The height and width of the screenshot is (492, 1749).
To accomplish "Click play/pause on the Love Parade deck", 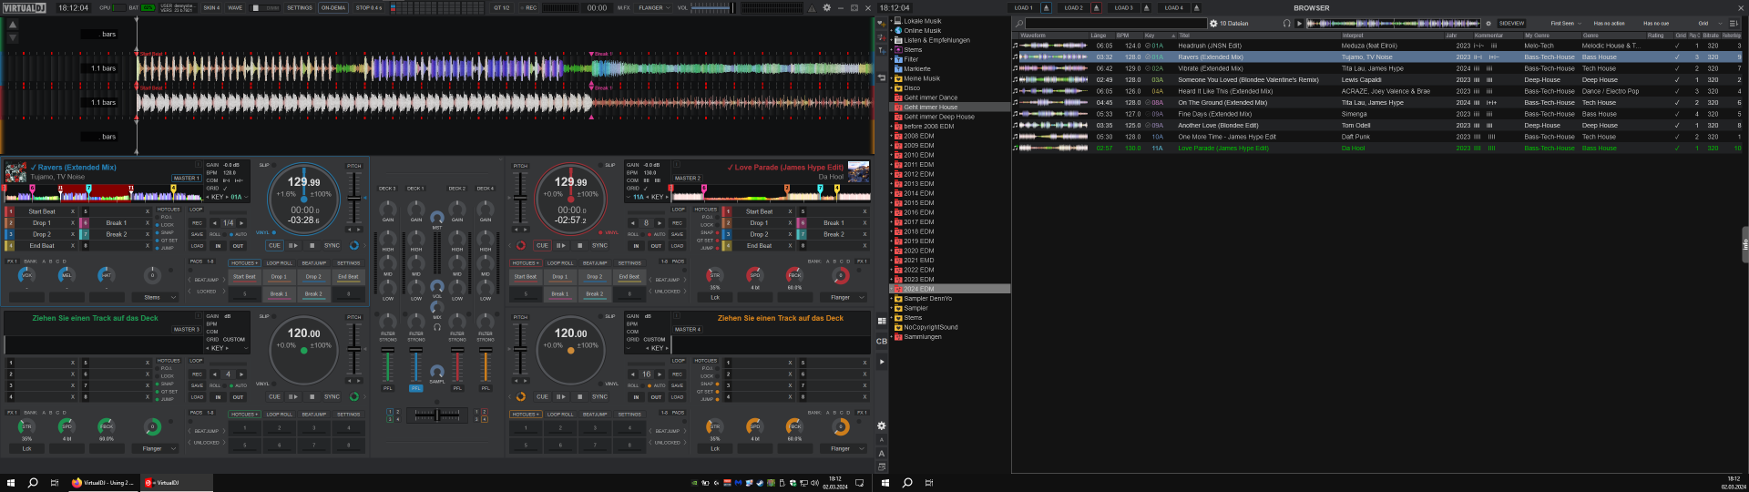I will 561,245.
